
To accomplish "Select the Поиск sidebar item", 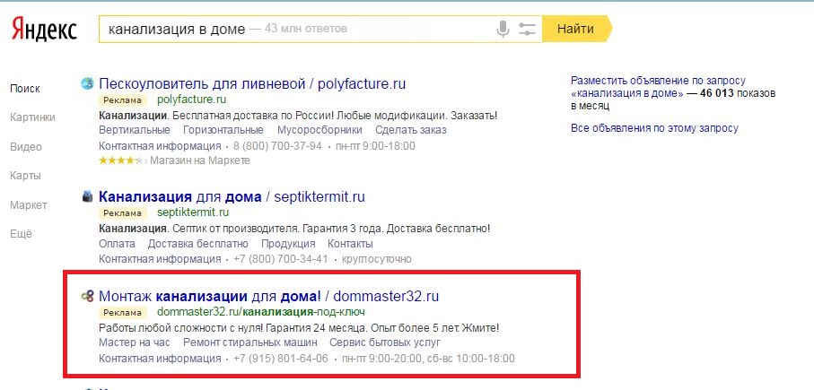I will 25,89.
